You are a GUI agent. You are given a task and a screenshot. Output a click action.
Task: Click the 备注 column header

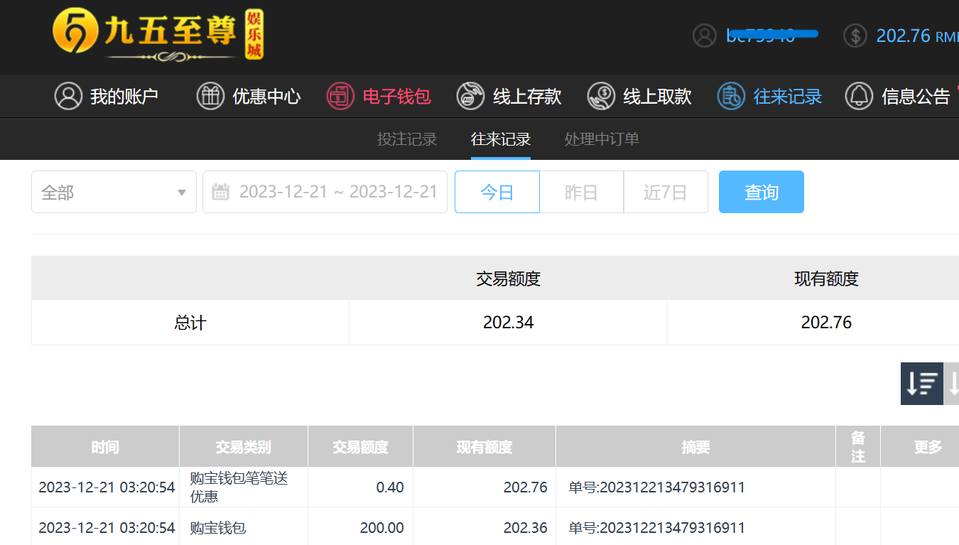pyautogui.click(x=858, y=447)
